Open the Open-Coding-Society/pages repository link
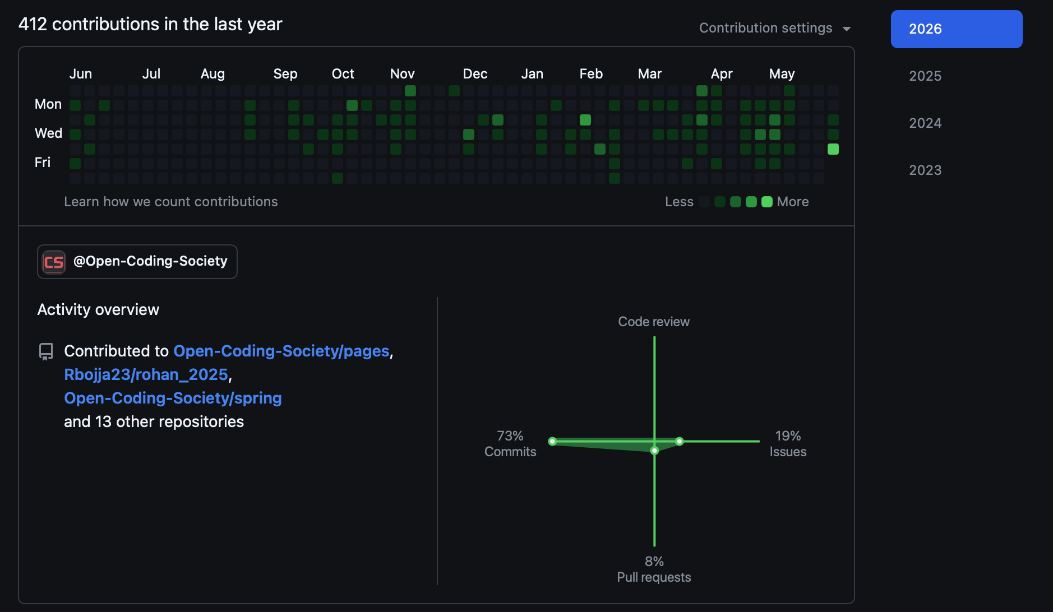Image resolution: width=1053 pixels, height=612 pixels. pos(281,351)
